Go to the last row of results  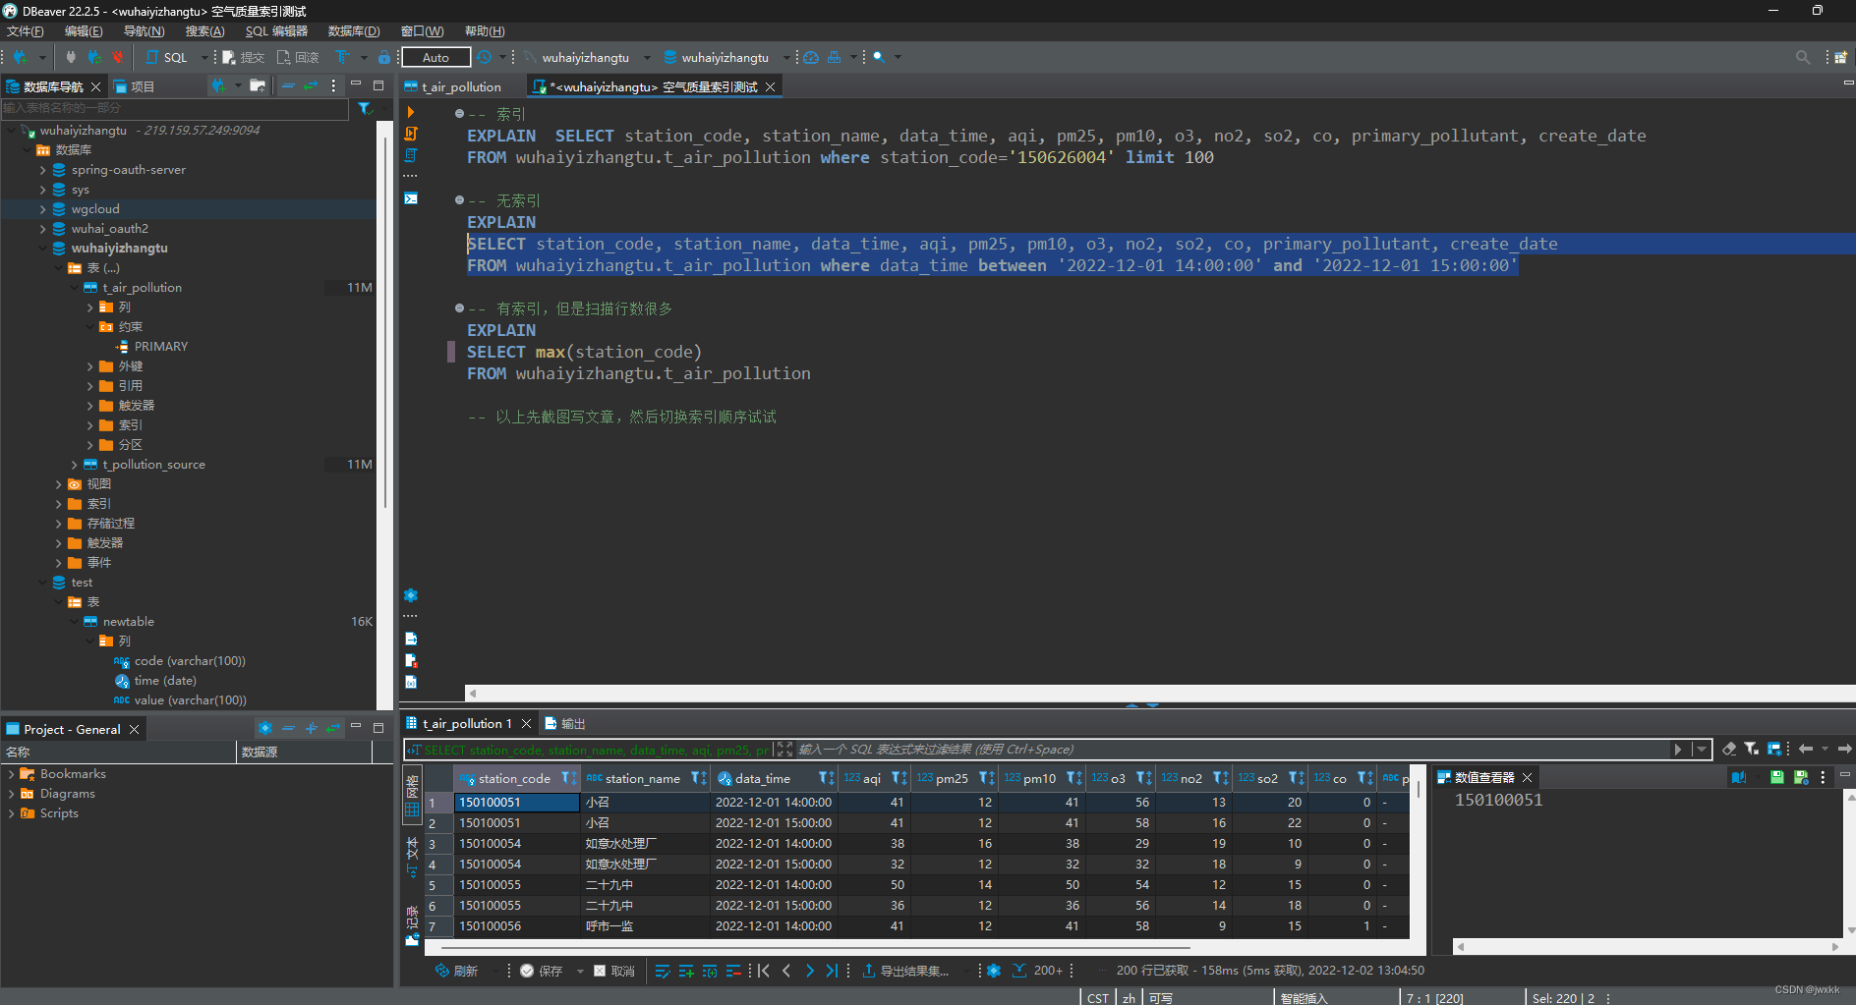[x=832, y=971]
